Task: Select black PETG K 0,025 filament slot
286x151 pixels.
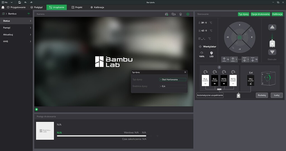Action: pyautogui.click(x=224, y=80)
